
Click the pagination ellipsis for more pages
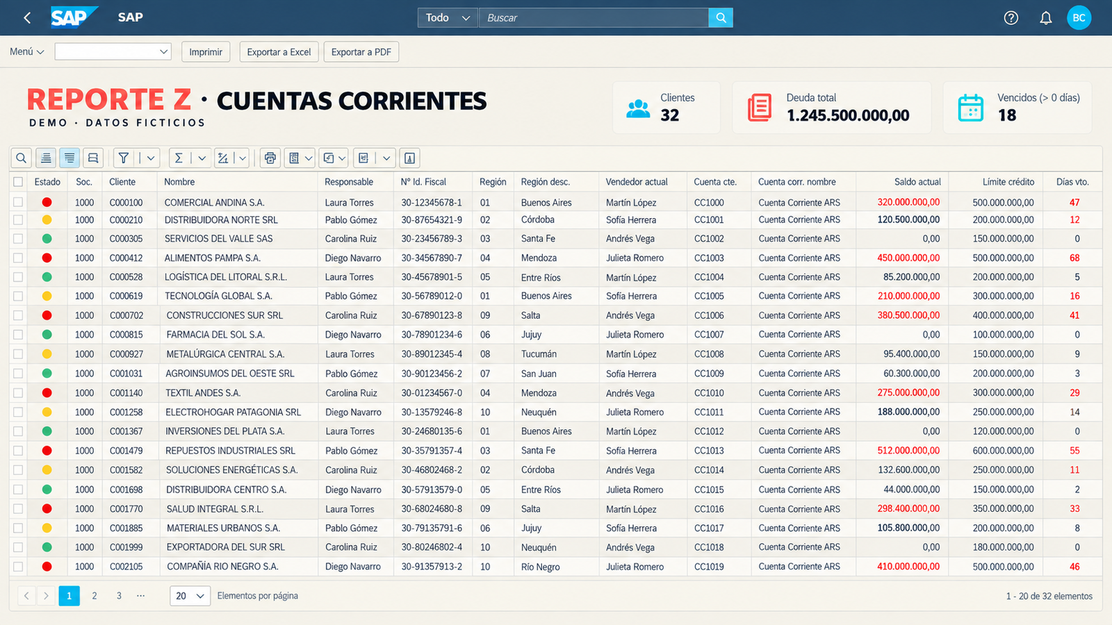[x=141, y=596]
